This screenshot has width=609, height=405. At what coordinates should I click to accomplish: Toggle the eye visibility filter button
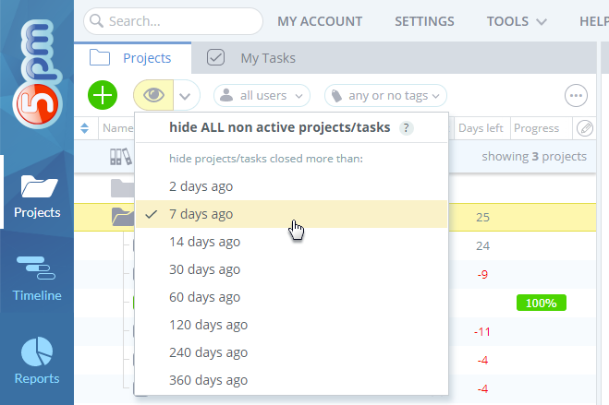click(152, 95)
